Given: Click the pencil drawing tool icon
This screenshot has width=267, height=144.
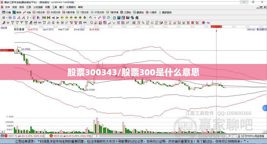Looking at the screenshot, I should click(4, 23).
